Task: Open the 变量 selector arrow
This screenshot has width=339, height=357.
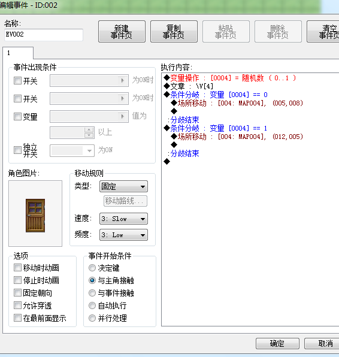Action: (123, 117)
